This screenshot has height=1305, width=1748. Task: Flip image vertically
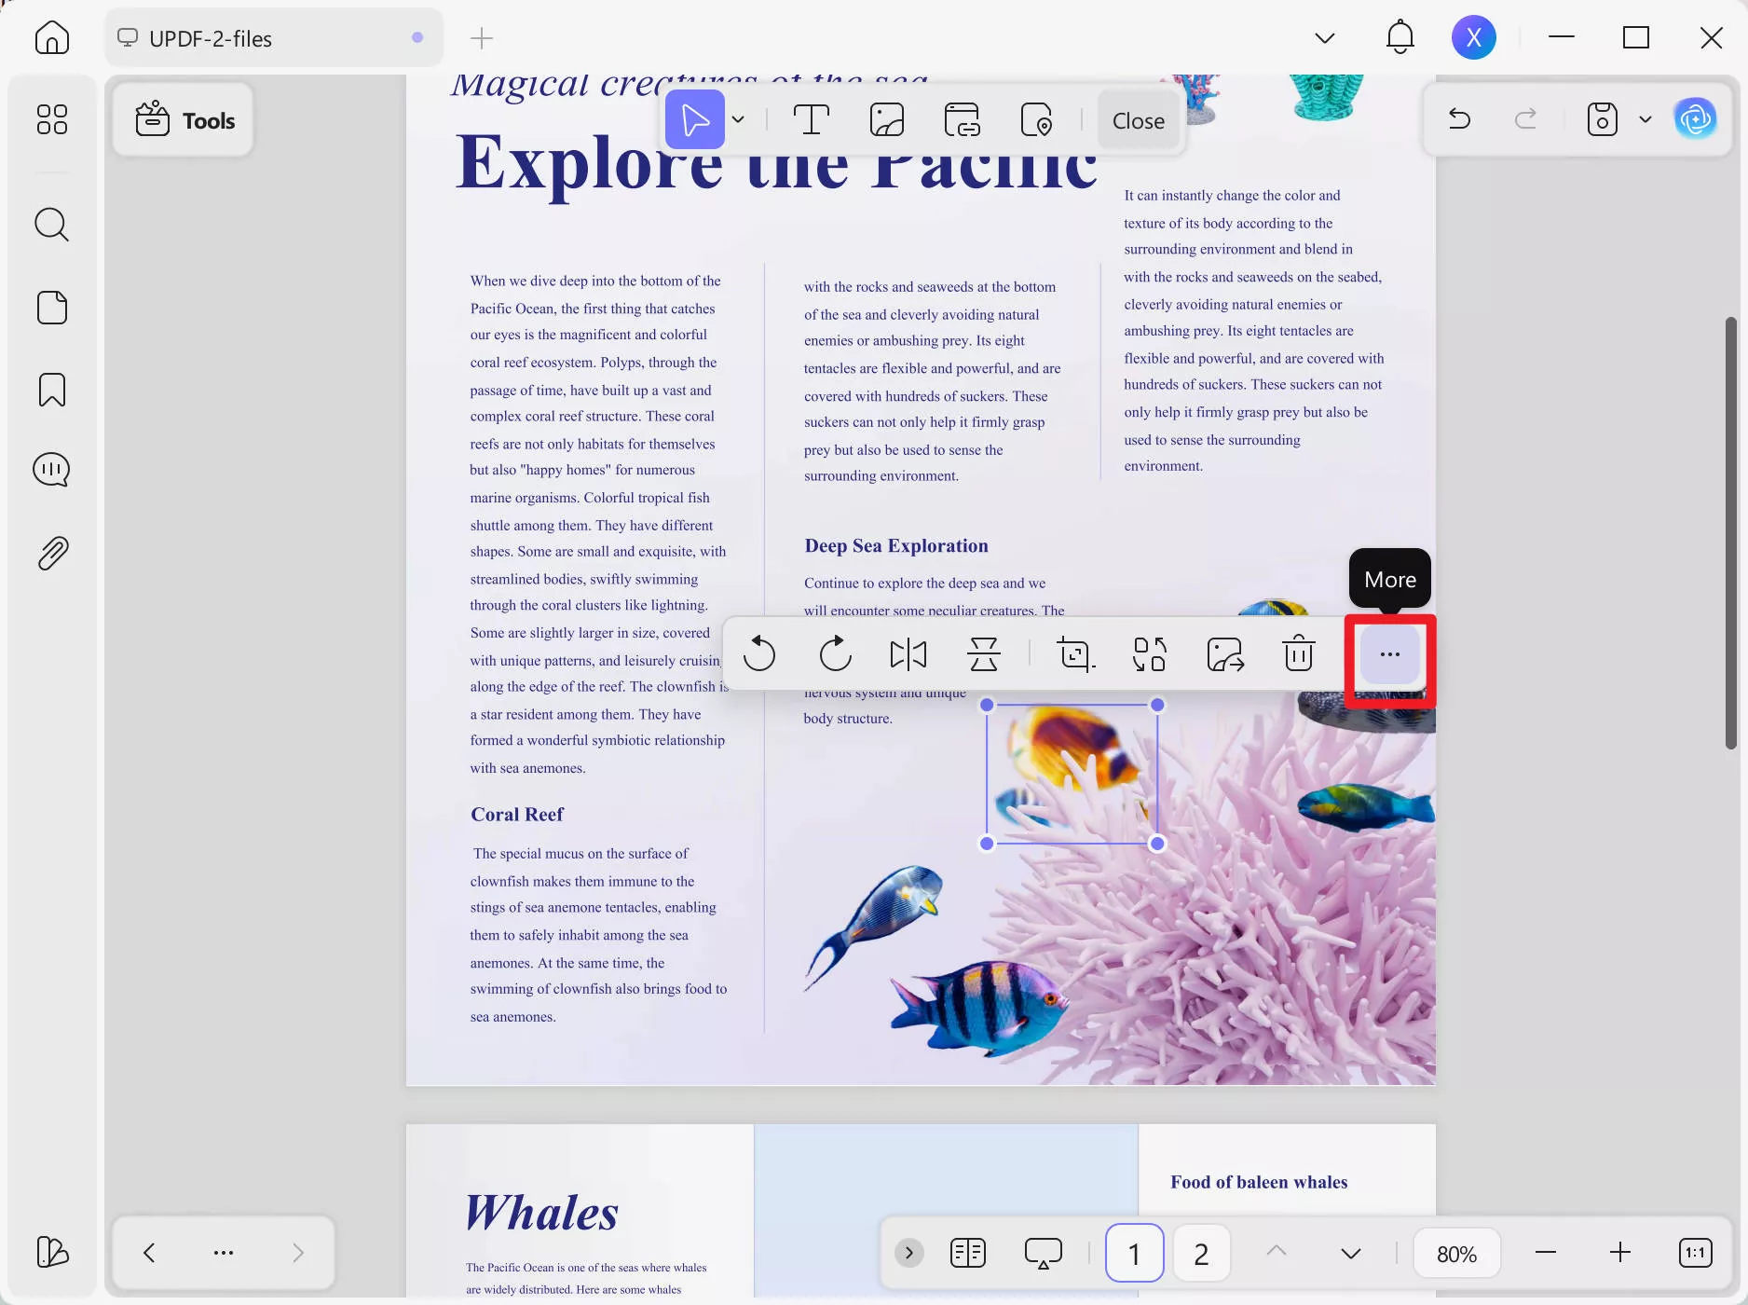[x=984, y=653]
